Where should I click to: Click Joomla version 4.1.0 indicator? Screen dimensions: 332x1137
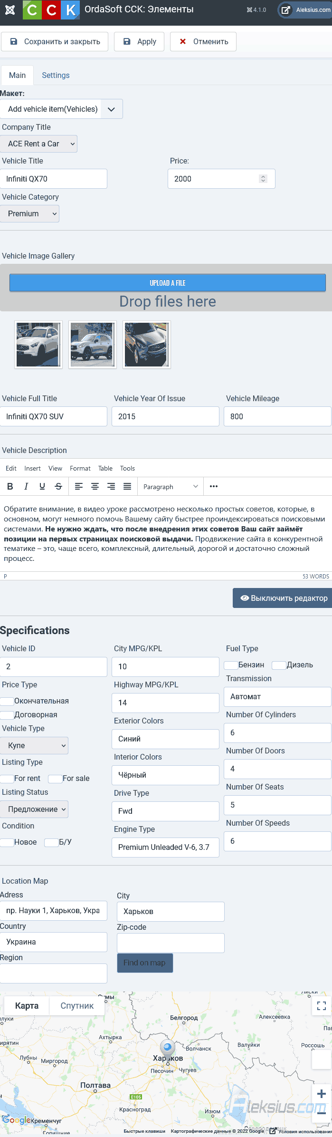tap(256, 10)
